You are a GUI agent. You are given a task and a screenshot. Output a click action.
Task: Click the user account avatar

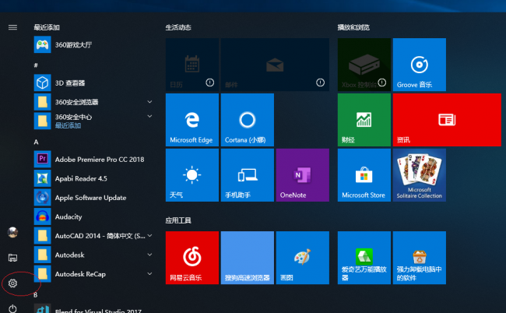(12, 232)
